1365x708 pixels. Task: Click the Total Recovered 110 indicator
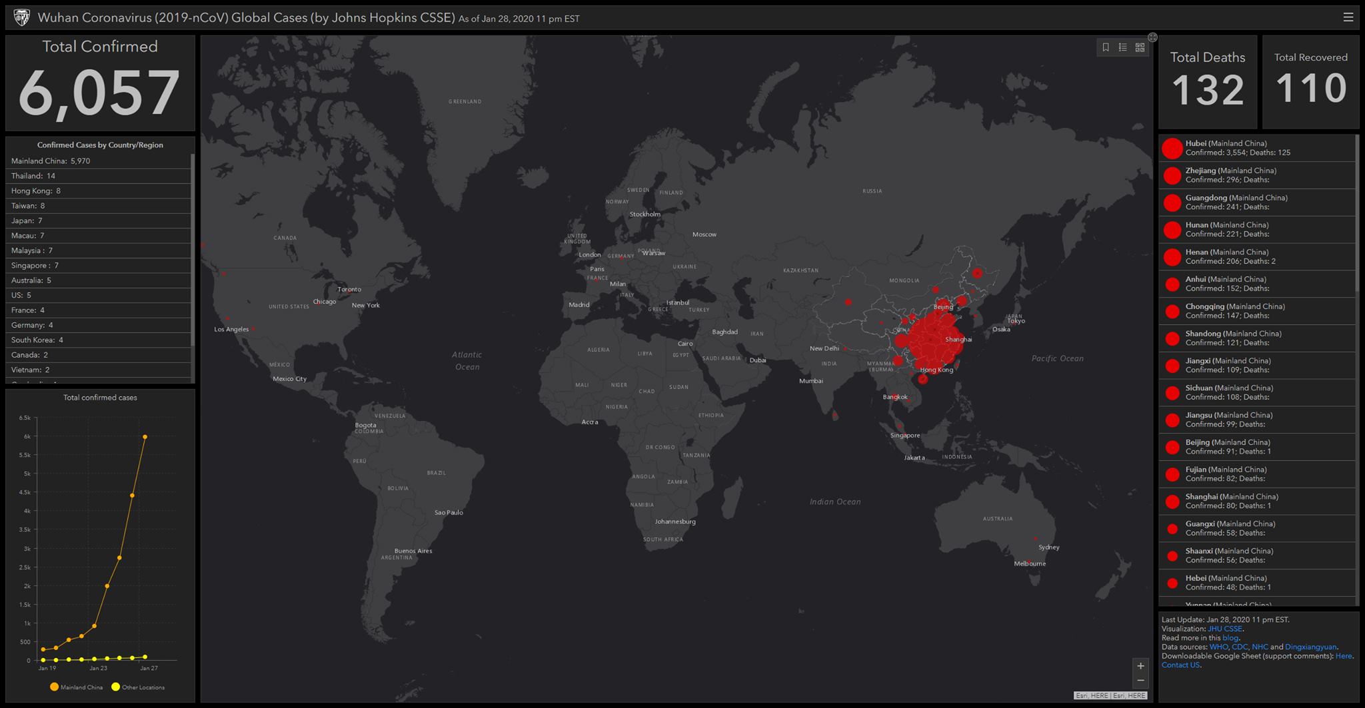1311,81
